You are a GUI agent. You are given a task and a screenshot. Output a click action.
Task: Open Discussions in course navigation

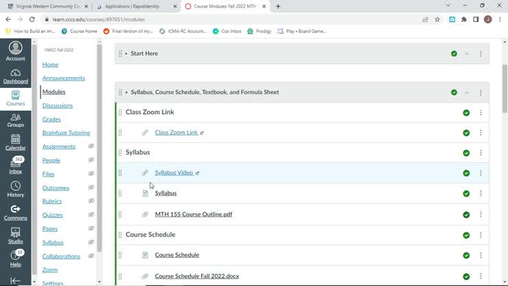(x=58, y=105)
